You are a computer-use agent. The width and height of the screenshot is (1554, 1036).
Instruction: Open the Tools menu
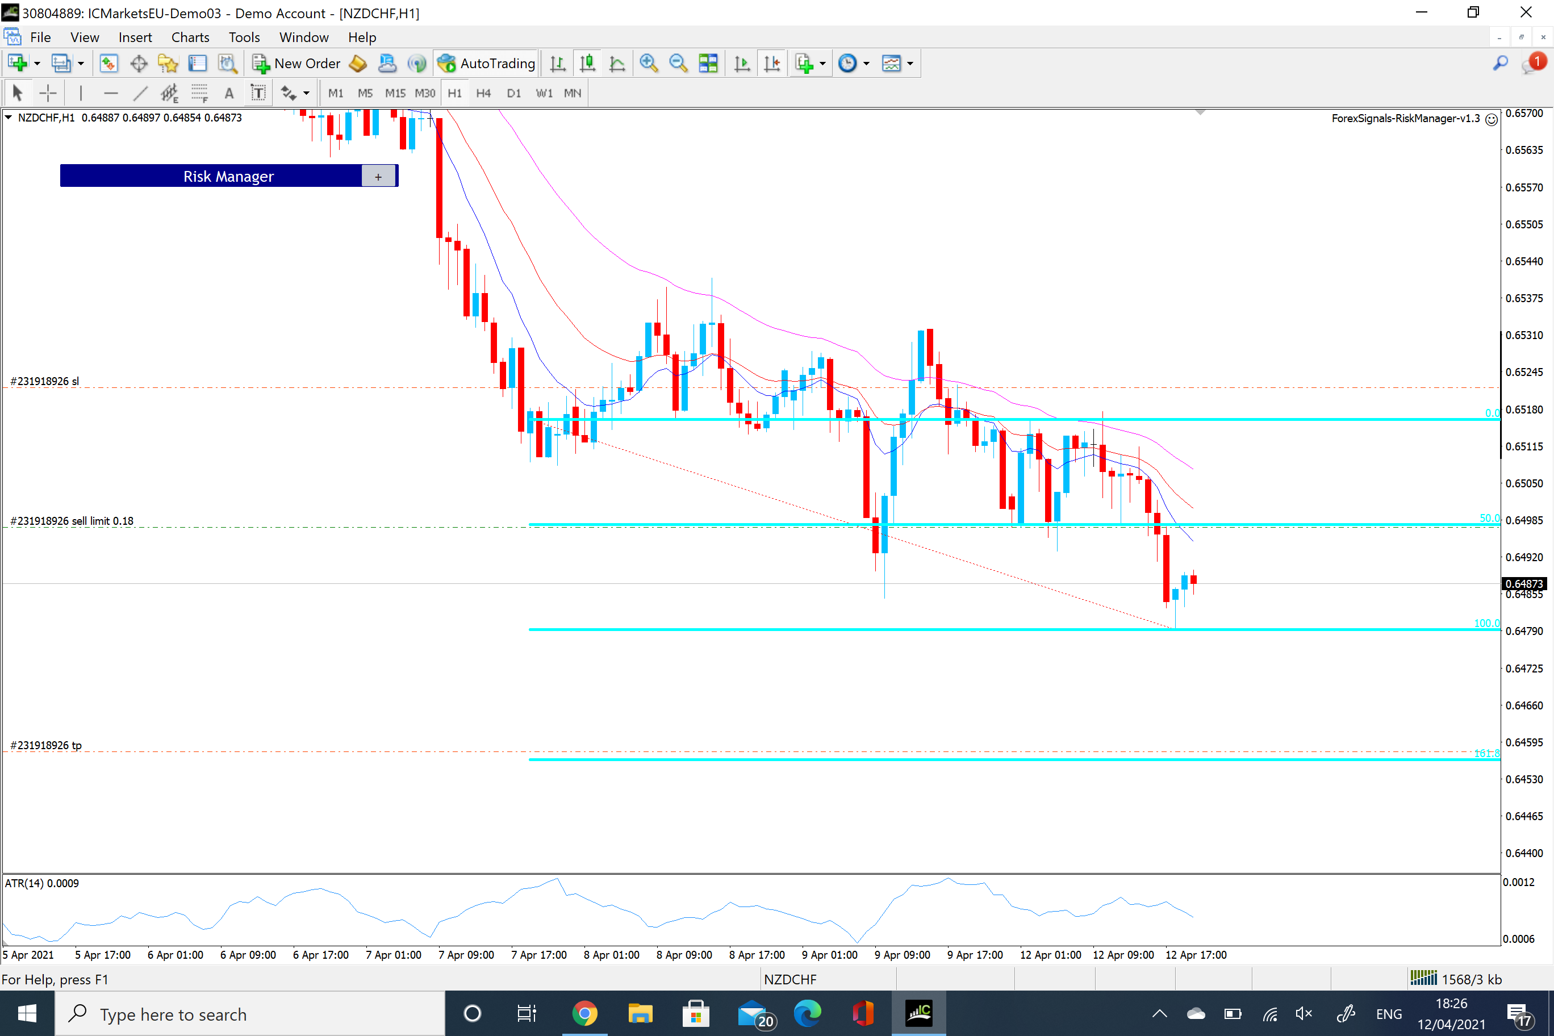pos(244,37)
